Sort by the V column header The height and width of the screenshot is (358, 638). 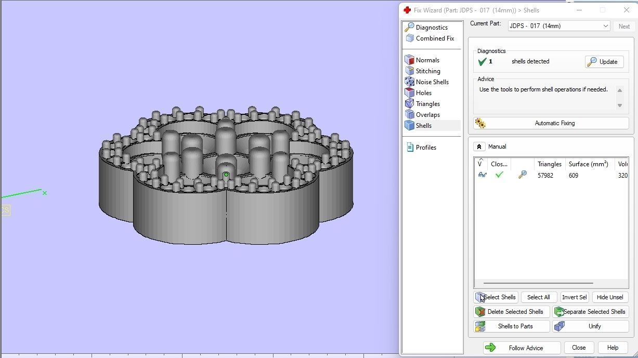click(481, 164)
